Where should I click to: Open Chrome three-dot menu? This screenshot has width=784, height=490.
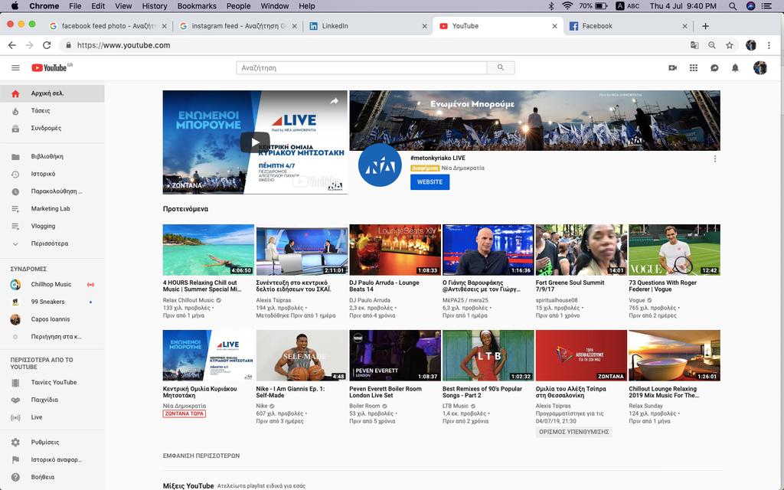(x=769, y=45)
